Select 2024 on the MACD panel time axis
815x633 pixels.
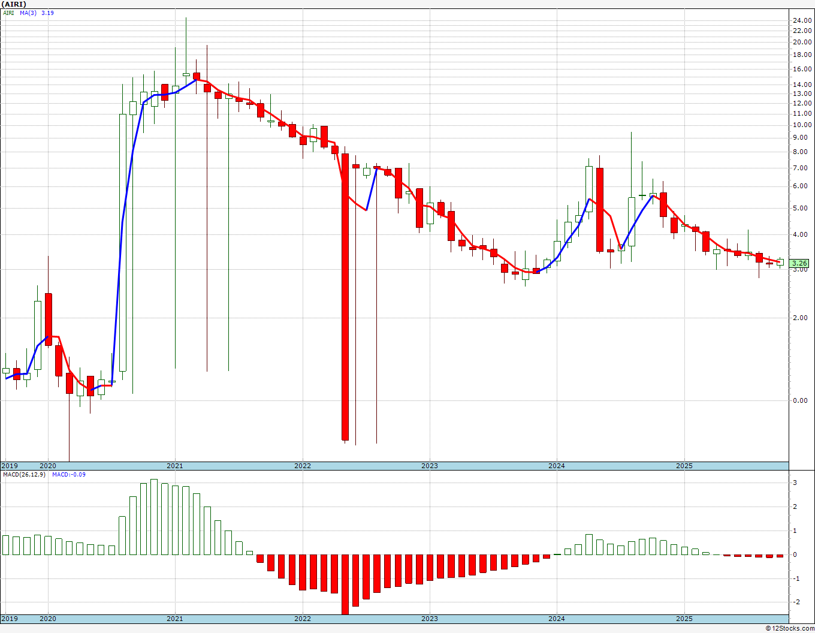coord(557,619)
